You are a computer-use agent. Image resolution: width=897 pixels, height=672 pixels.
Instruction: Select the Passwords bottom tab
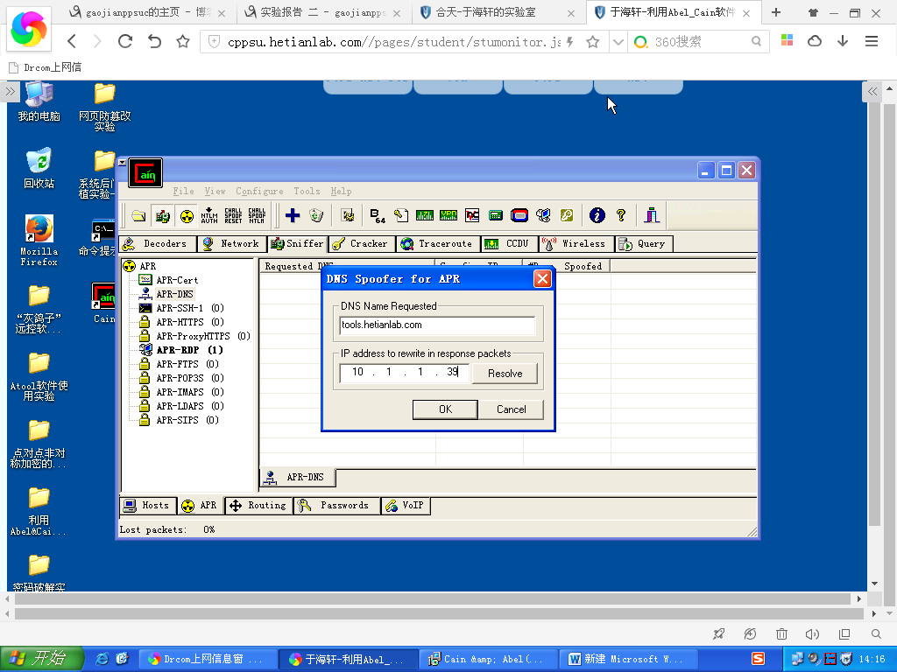point(337,506)
